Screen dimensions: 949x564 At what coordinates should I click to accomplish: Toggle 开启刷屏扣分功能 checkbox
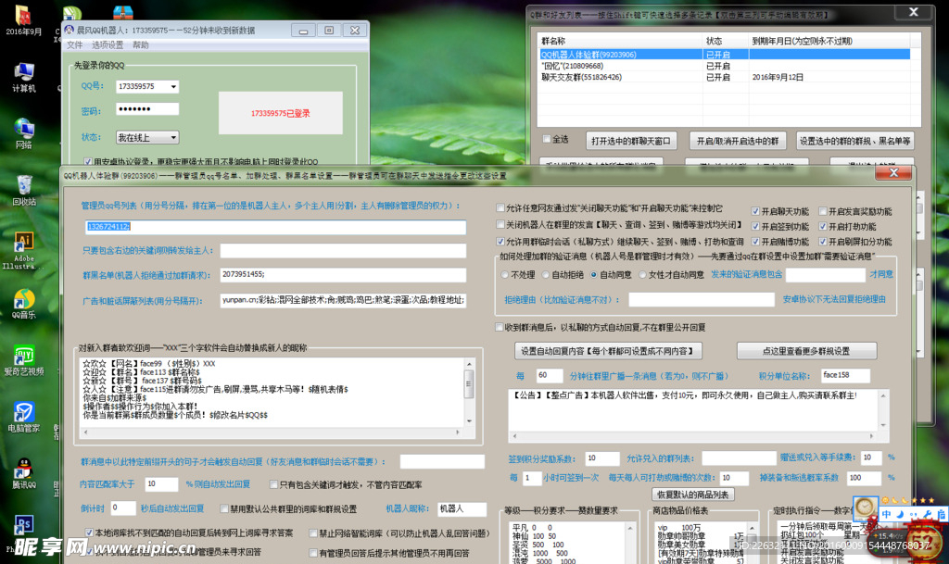click(x=823, y=241)
